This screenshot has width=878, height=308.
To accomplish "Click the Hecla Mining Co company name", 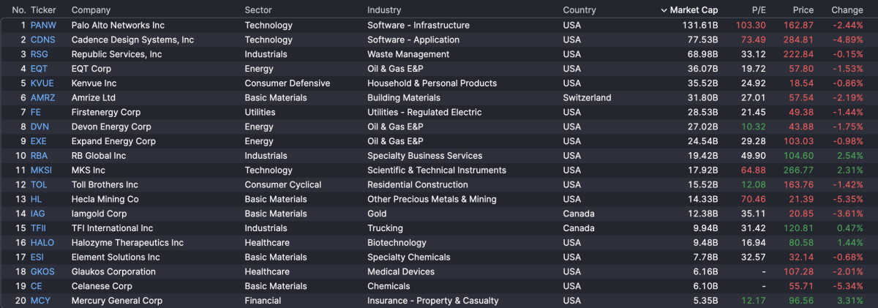I will click(105, 199).
